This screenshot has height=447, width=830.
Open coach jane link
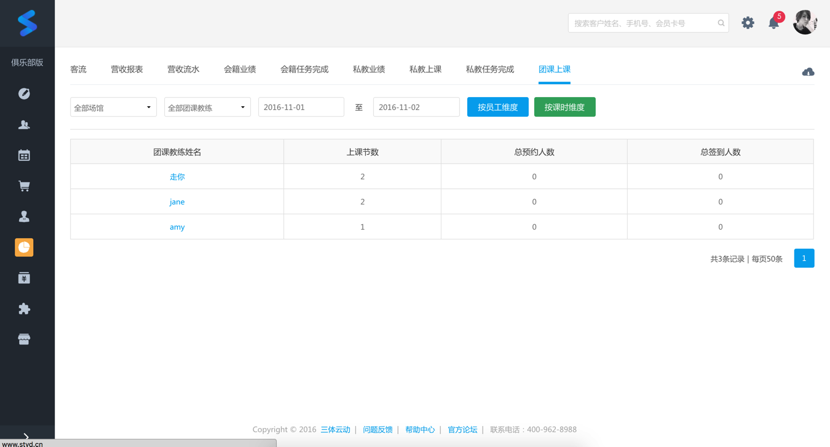(x=177, y=202)
